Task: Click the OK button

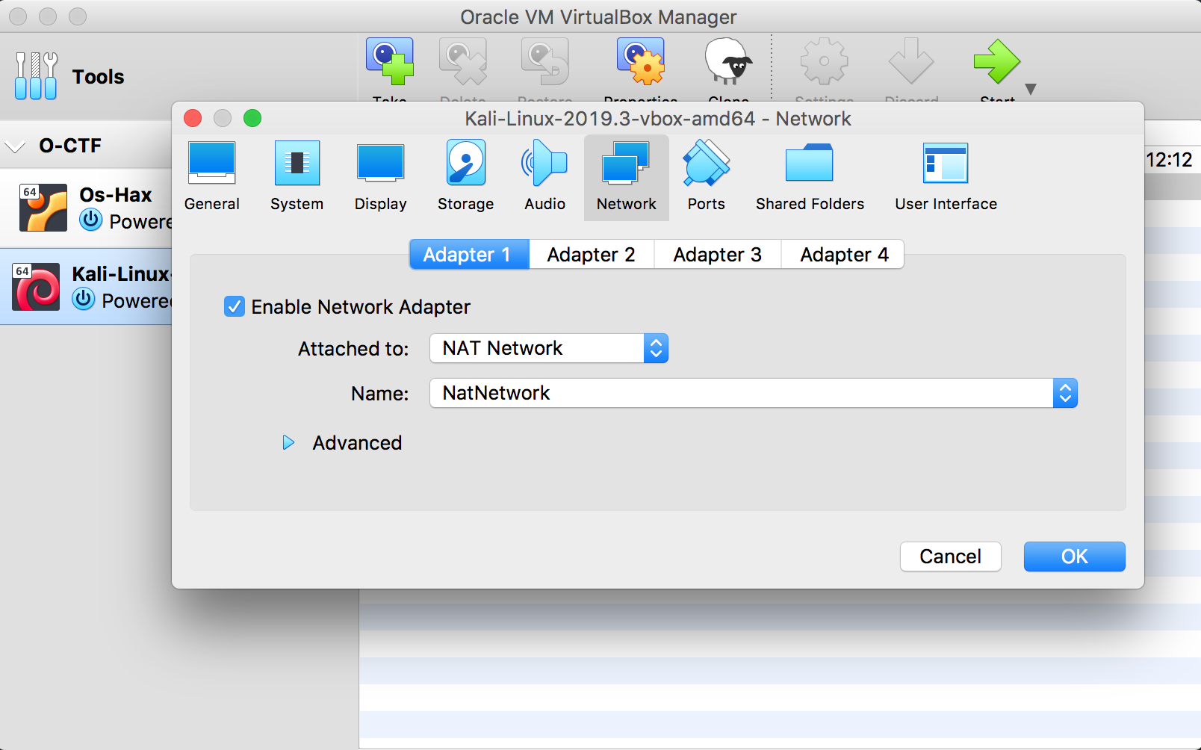Action: (x=1074, y=557)
